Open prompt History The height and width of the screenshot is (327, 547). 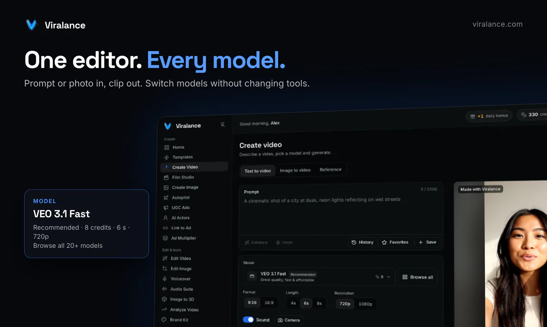pos(362,242)
